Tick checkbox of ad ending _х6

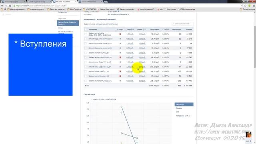coord(86,58)
